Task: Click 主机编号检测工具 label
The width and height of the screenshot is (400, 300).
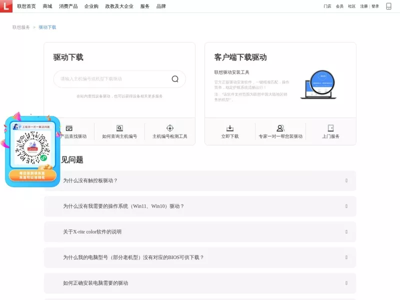Action: tap(170, 136)
